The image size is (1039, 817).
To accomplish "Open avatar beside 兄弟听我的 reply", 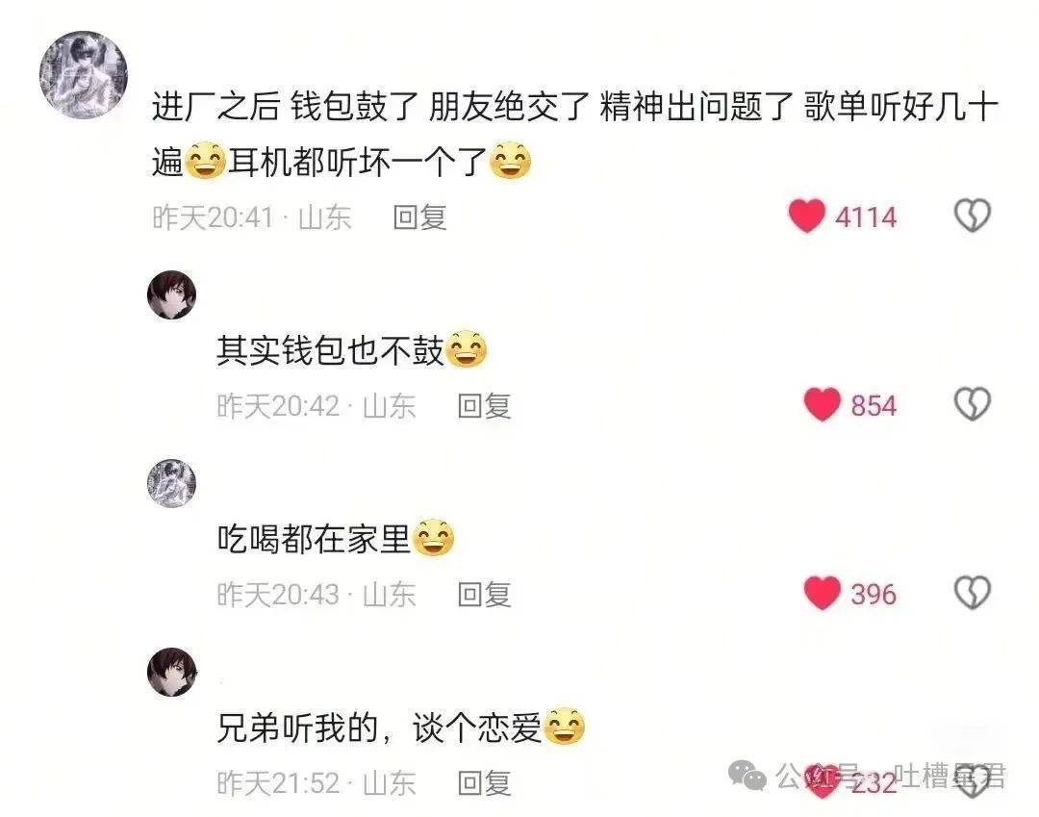I will pyautogui.click(x=171, y=672).
